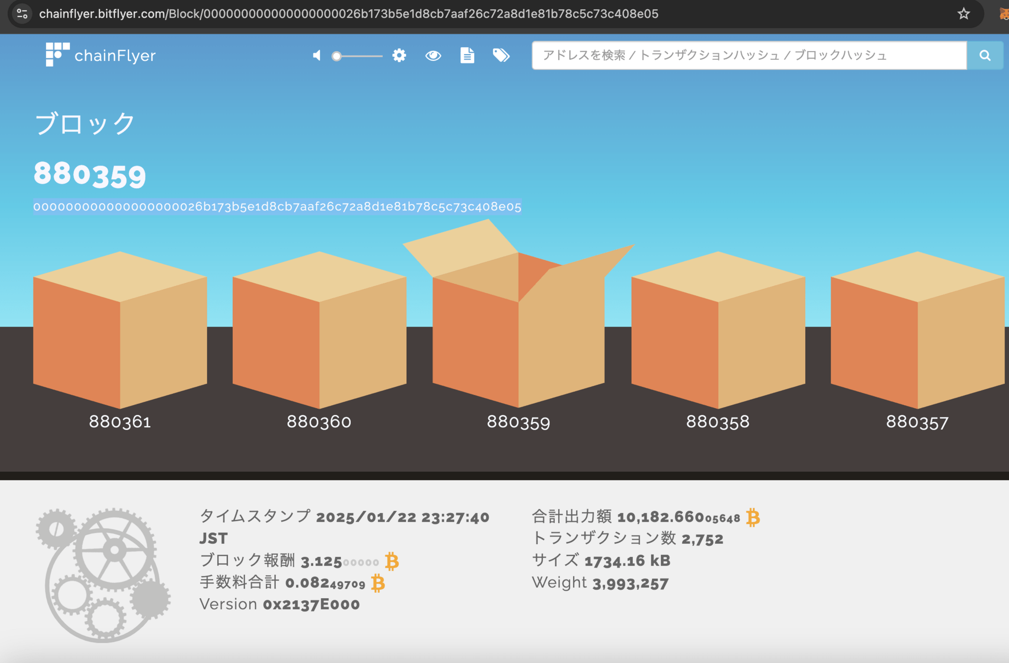
Task: Toggle the eye visibility icon
Action: [433, 55]
